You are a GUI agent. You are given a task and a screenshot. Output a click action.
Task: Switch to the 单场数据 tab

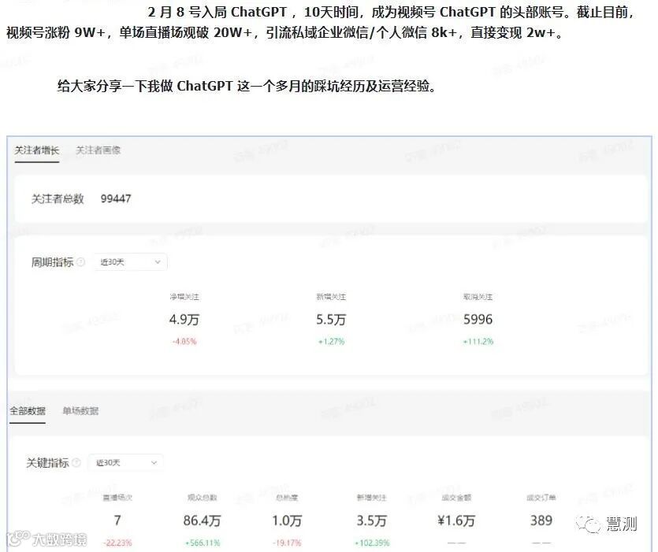pos(80,410)
